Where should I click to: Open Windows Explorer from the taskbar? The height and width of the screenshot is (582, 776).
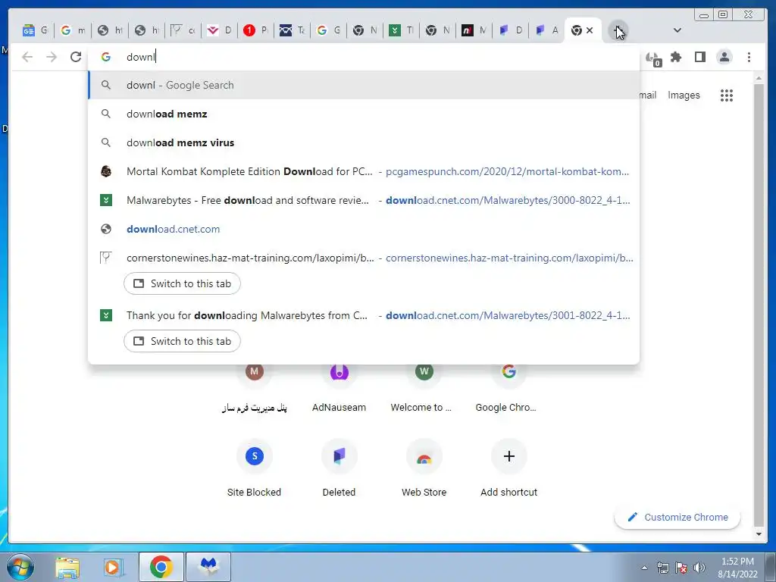point(67,567)
